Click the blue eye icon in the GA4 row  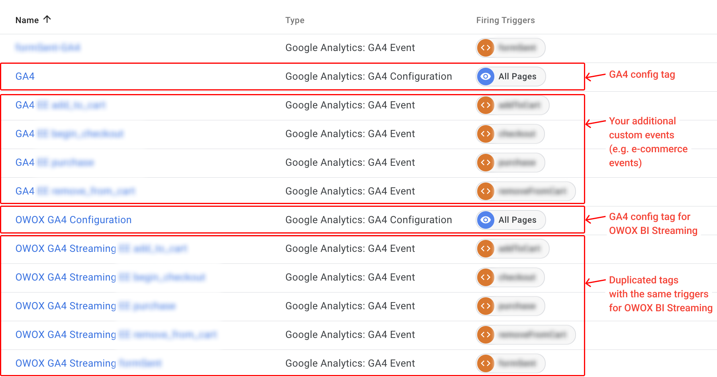(x=486, y=77)
